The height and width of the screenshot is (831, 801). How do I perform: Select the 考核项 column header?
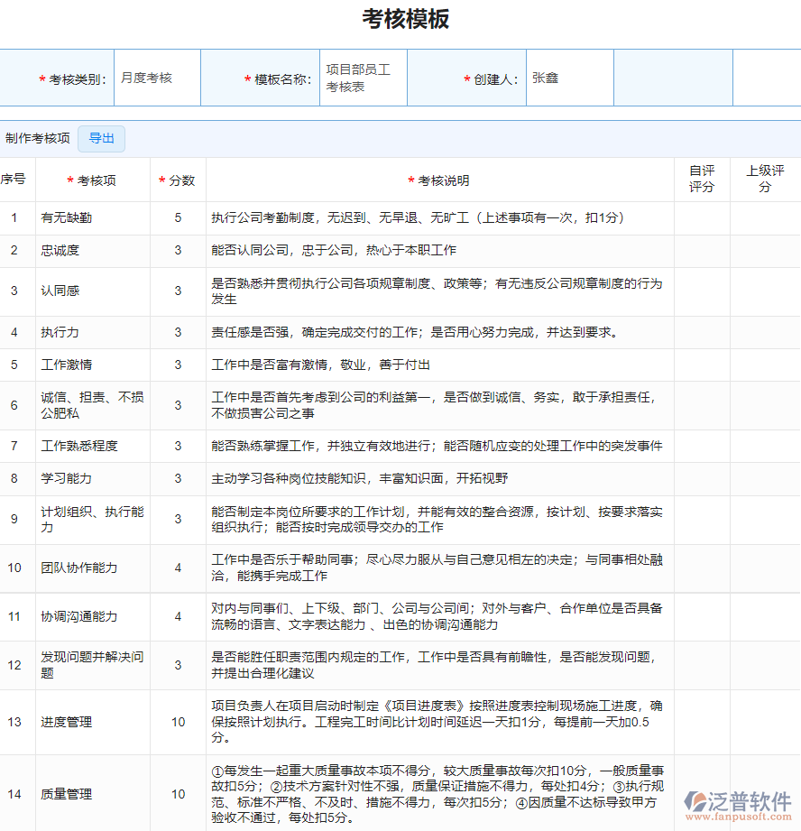coord(92,180)
